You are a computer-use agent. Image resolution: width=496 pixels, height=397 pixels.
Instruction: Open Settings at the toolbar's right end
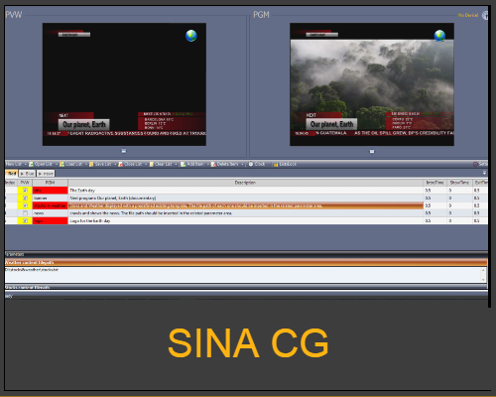click(480, 164)
